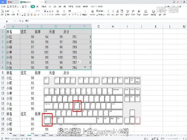Open the cell borders tool
This screenshot has width=187, height=140.
coord(25,15)
